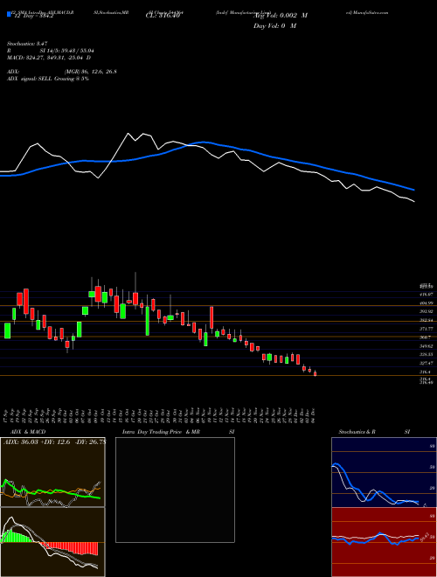437x577 pixels.
Task: Select the 'Avg Vol: 0.002 M' value
Action: 281,16
